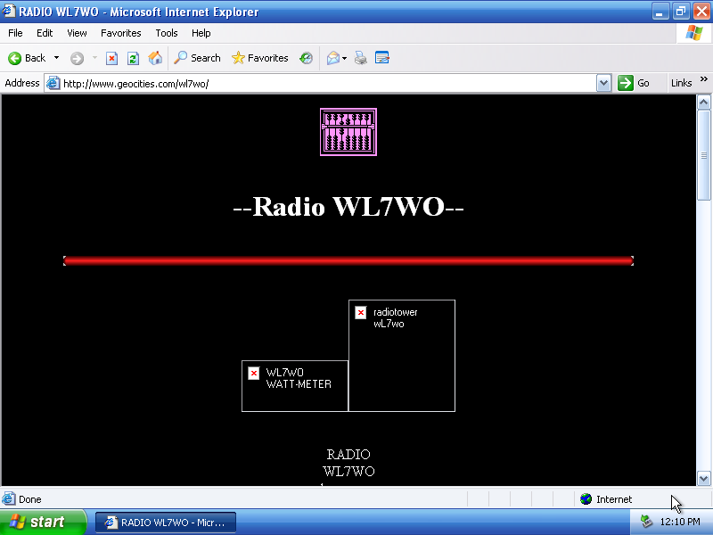Click the taskbar clock showing 12:10 PM
The width and height of the screenshot is (713, 535).
[680, 522]
